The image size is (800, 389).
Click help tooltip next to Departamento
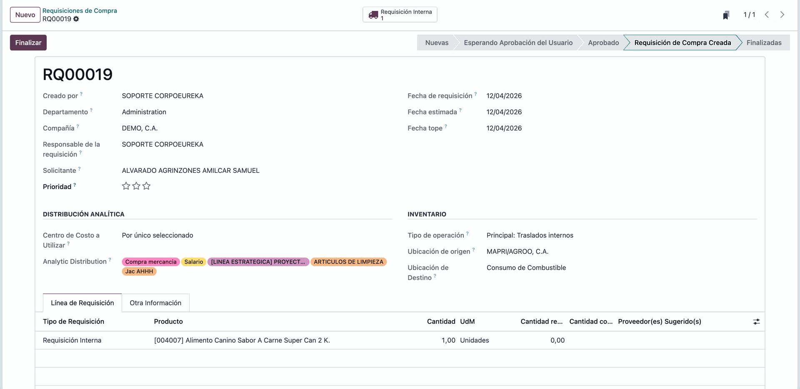click(x=91, y=110)
